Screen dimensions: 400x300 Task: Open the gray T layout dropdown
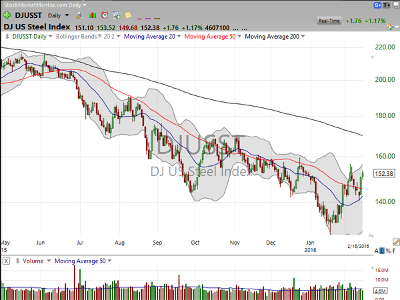(387, 5)
